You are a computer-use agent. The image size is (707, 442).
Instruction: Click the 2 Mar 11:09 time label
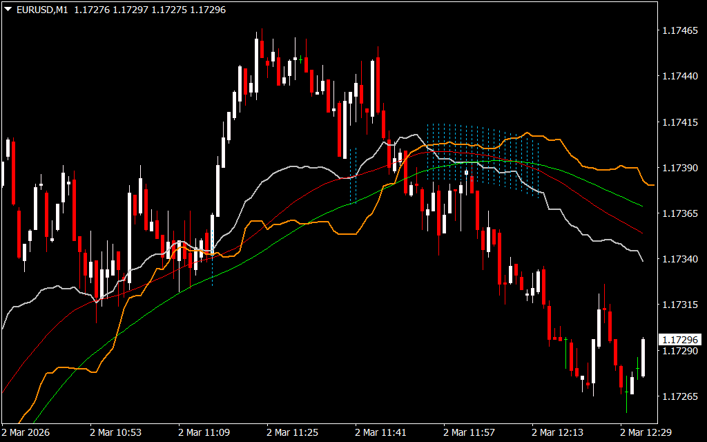[x=204, y=432]
